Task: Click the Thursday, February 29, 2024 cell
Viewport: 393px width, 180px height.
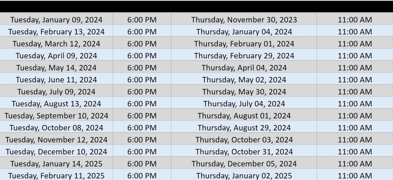Action: [244, 56]
